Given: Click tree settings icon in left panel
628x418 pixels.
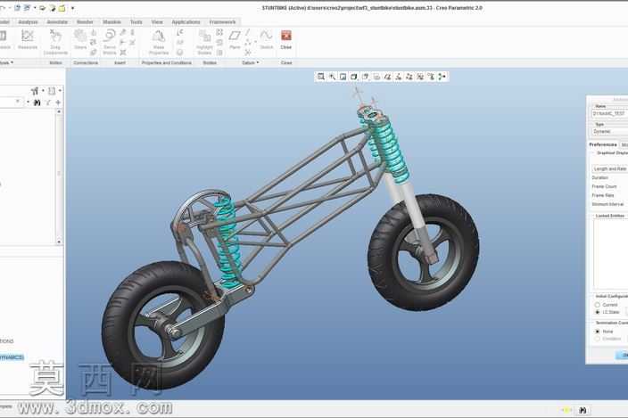Looking at the screenshot, I should [x=35, y=91].
